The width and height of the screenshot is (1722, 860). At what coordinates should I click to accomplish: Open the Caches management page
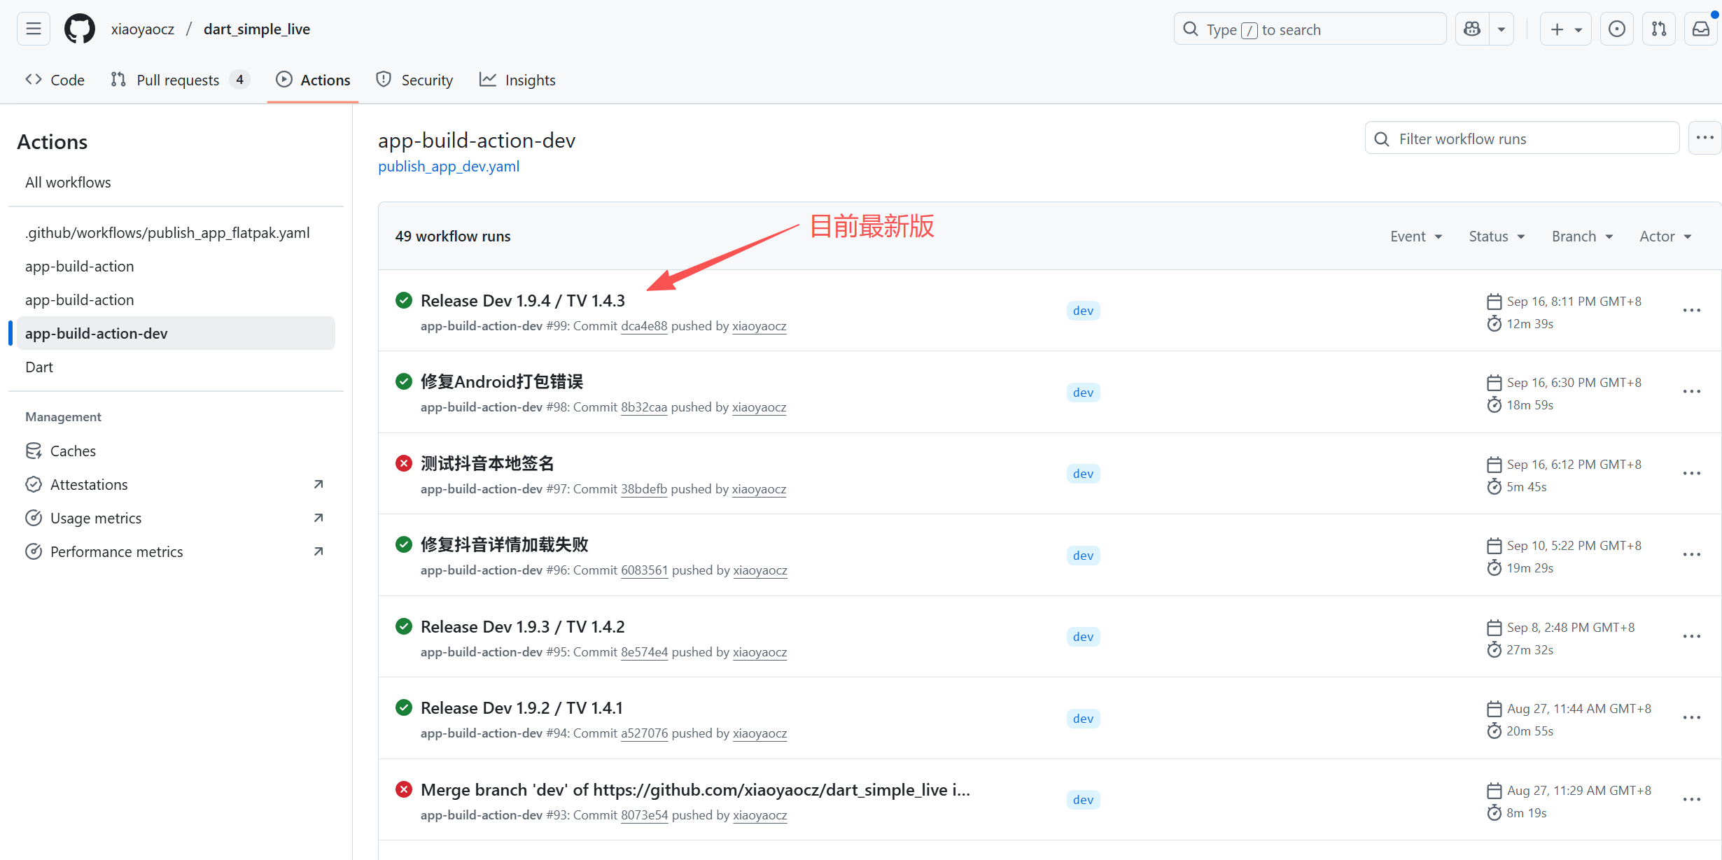point(73,451)
